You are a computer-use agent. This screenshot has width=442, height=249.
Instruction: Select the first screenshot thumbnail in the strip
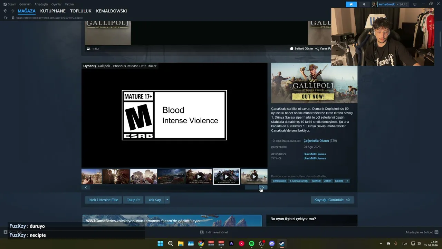pyautogui.click(x=92, y=176)
